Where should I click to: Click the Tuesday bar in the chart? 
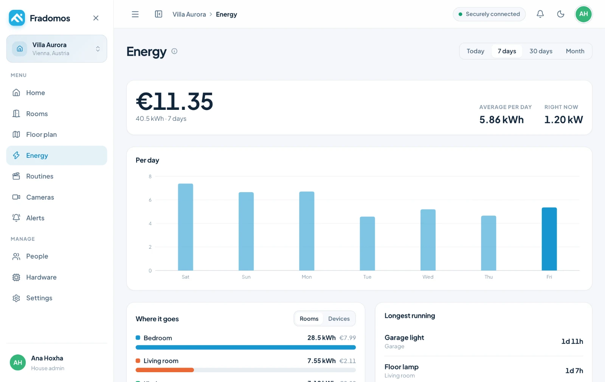click(x=367, y=243)
